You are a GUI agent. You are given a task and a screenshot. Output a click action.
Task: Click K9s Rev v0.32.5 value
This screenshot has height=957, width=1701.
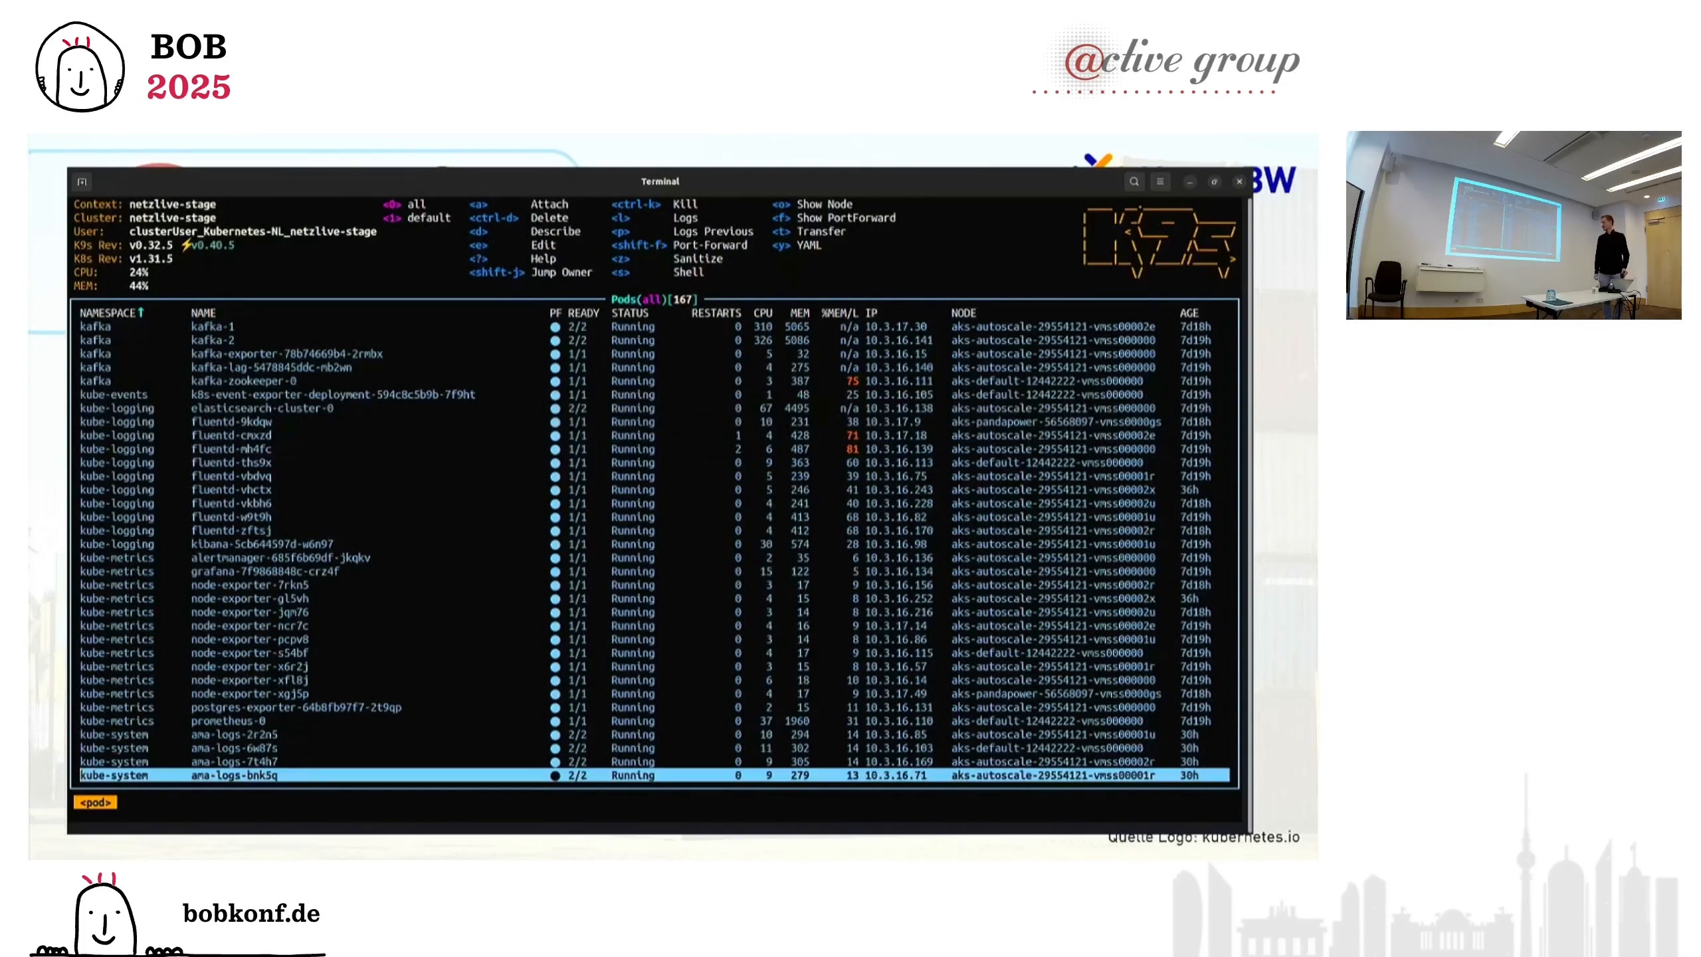coord(151,245)
